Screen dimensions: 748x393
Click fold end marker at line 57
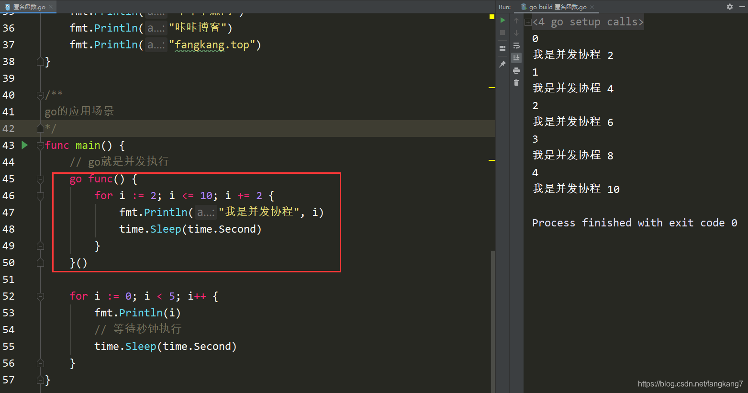click(x=40, y=380)
